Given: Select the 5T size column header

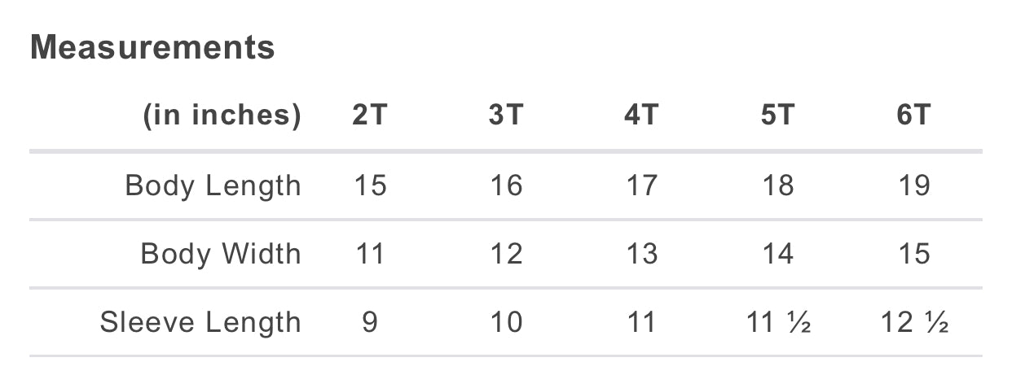Looking at the screenshot, I should [777, 116].
